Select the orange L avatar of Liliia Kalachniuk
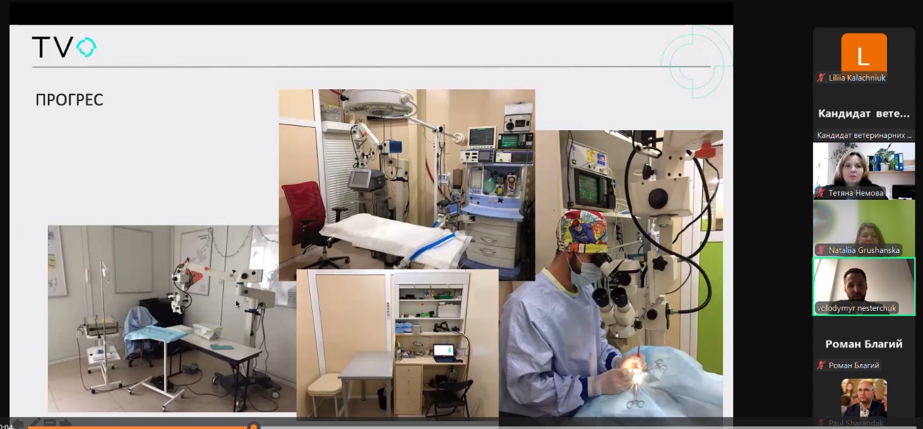Screen dimensions: 923x429 coord(864,53)
